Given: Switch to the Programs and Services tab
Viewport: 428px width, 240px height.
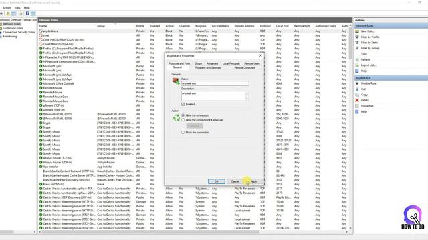Looking at the screenshot, I should (x=208, y=68).
